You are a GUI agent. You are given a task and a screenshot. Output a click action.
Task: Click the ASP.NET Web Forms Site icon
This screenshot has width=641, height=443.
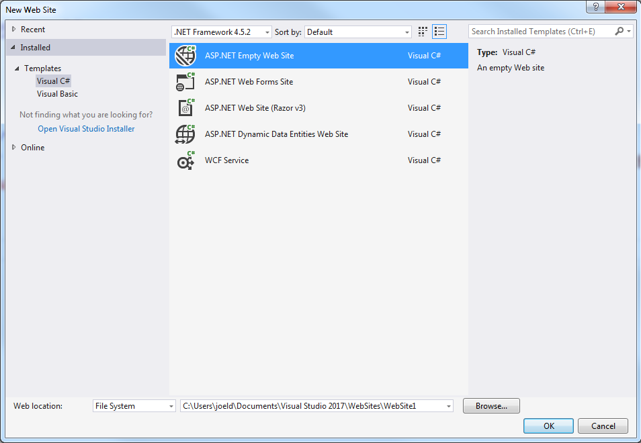185,82
